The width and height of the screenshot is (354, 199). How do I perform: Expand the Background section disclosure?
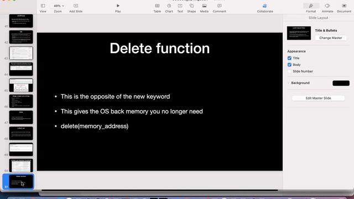point(289,83)
